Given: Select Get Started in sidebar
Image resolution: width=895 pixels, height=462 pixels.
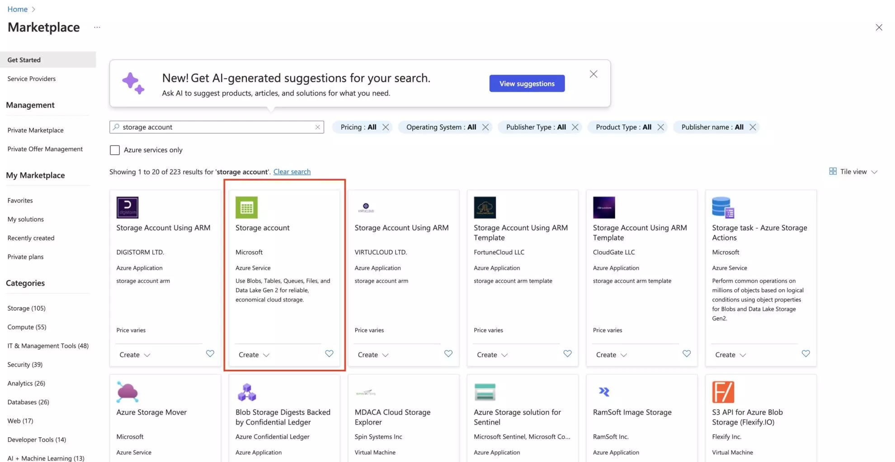Looking at the screenshot, I should point(48,60).
